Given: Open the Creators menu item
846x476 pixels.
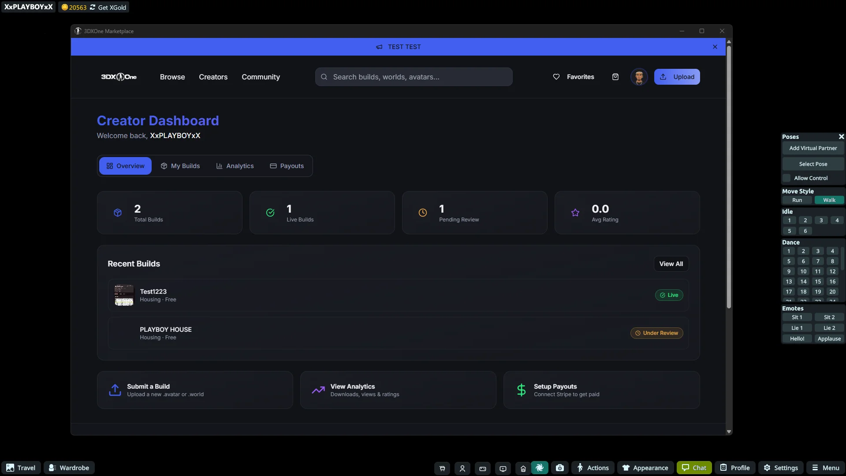Looking at the screenshot, I should click(213, 77).
